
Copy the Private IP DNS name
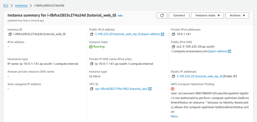[92, 64]
